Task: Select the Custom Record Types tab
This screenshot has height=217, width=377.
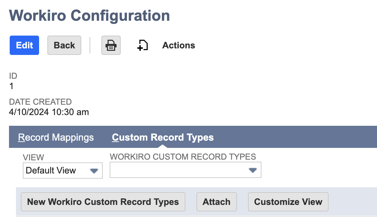Action: pyautogui.click(x=162, y=137)
